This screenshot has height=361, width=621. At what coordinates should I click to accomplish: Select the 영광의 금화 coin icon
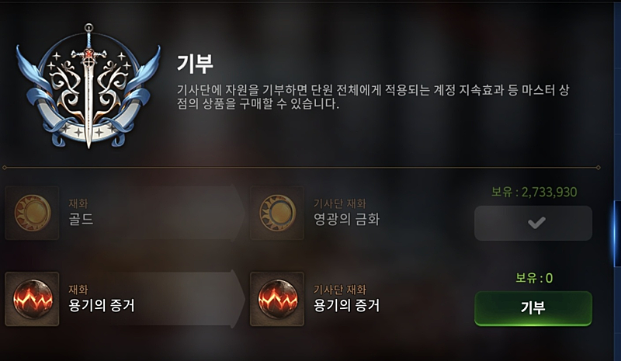[x=277, y=213]
